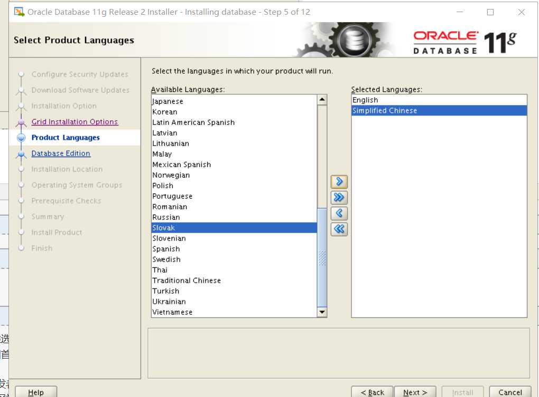Select Ukrainian in the list
The image size is (539, 397).
click(234, 302)
